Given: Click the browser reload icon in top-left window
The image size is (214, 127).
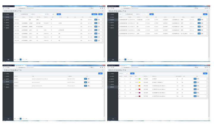Looking at the screenshot, I should (x=7, y=9).
